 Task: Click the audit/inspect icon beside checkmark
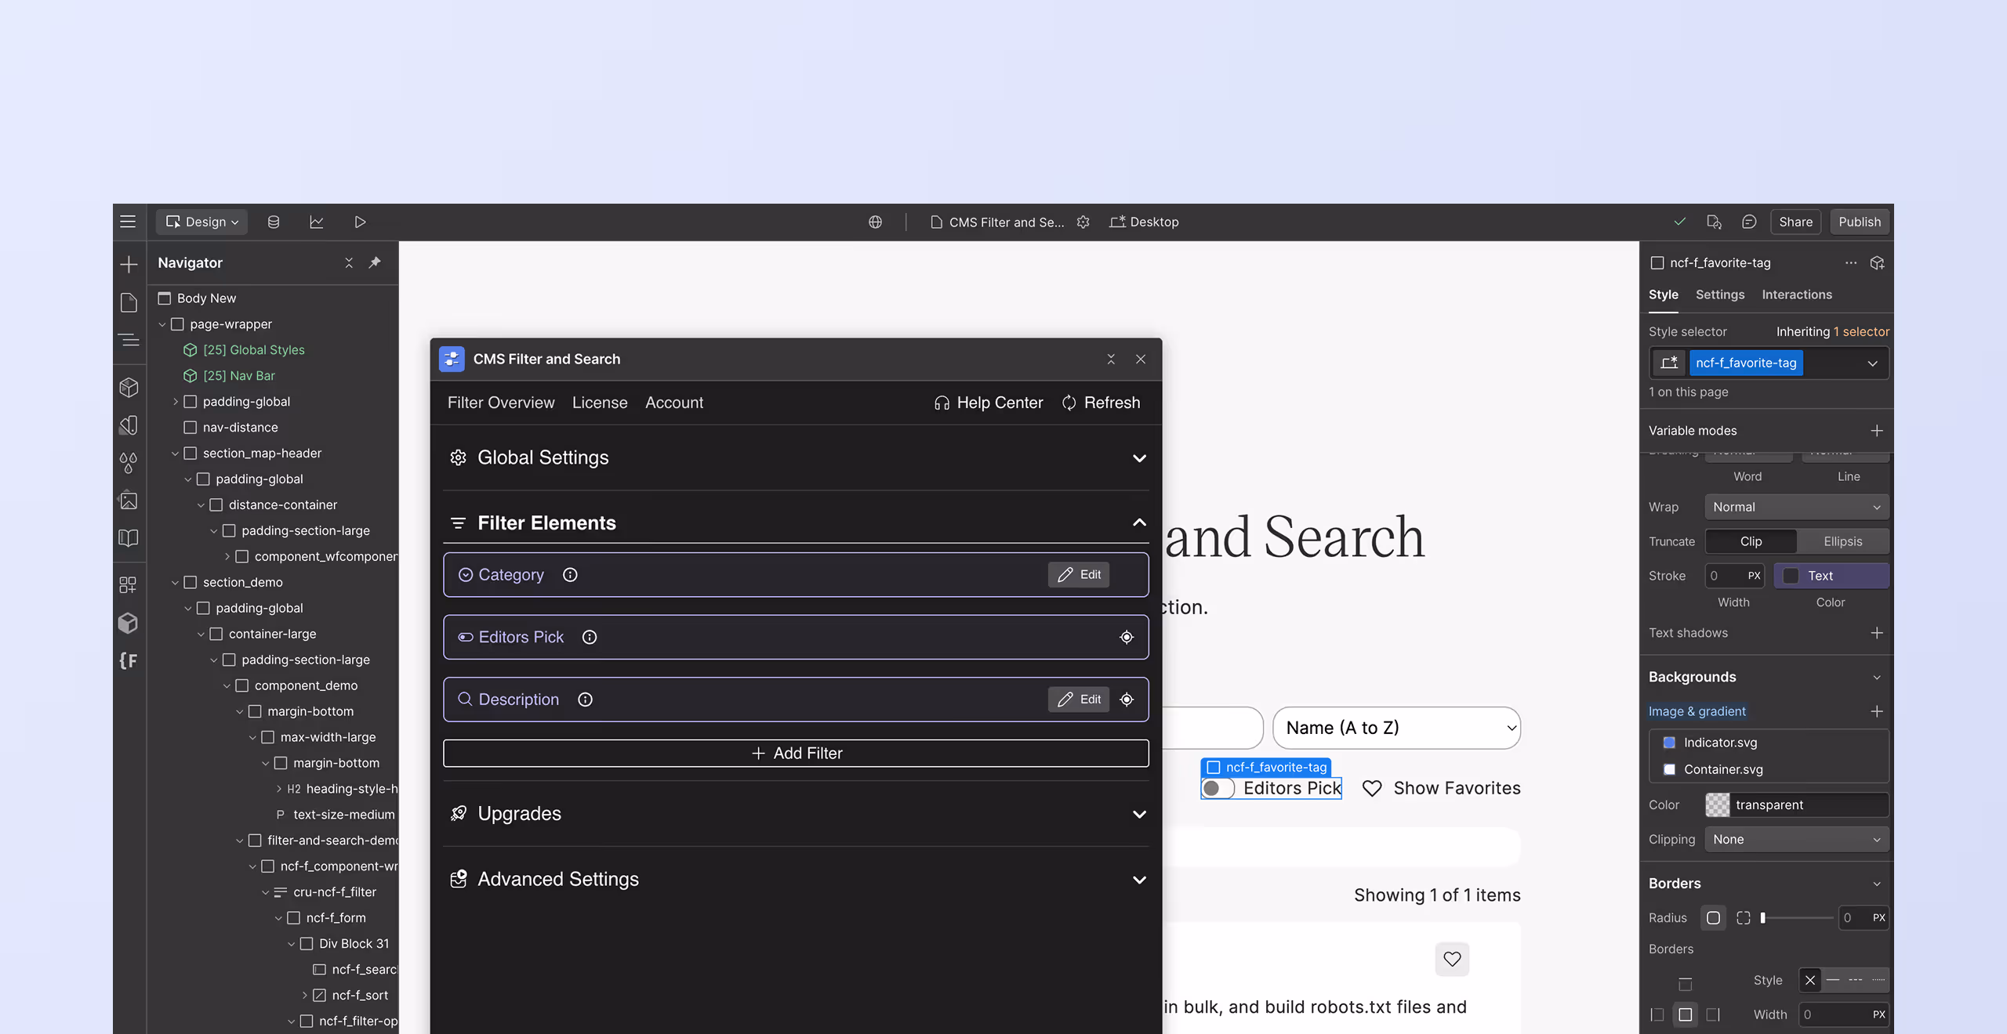pyautogui.click(x=1714, y=222)
